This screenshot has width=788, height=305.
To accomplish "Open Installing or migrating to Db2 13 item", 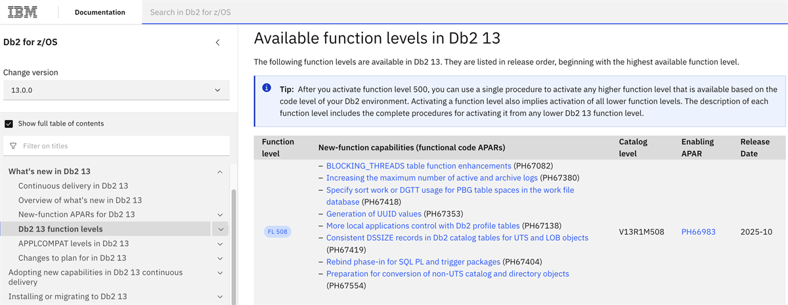I will [68, 296].
